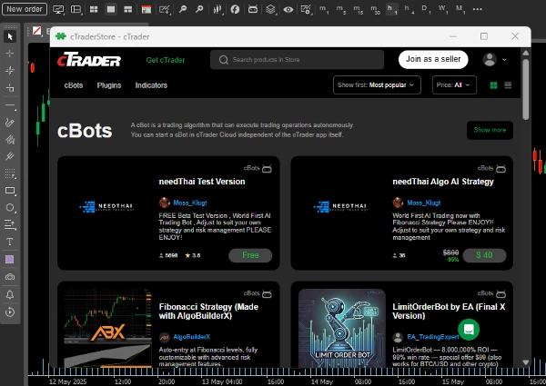This screenshot has width=546, height=386.
Task: Open the object layers dropdown icon
Action: [x=271, y=9]
